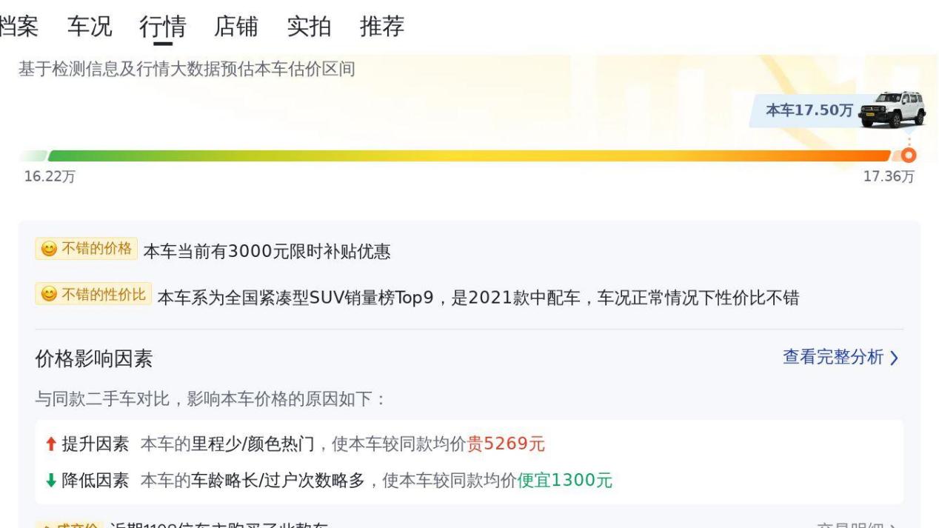
Task: Click the 不错的性价比 tag label
Action: coord(103,295)
